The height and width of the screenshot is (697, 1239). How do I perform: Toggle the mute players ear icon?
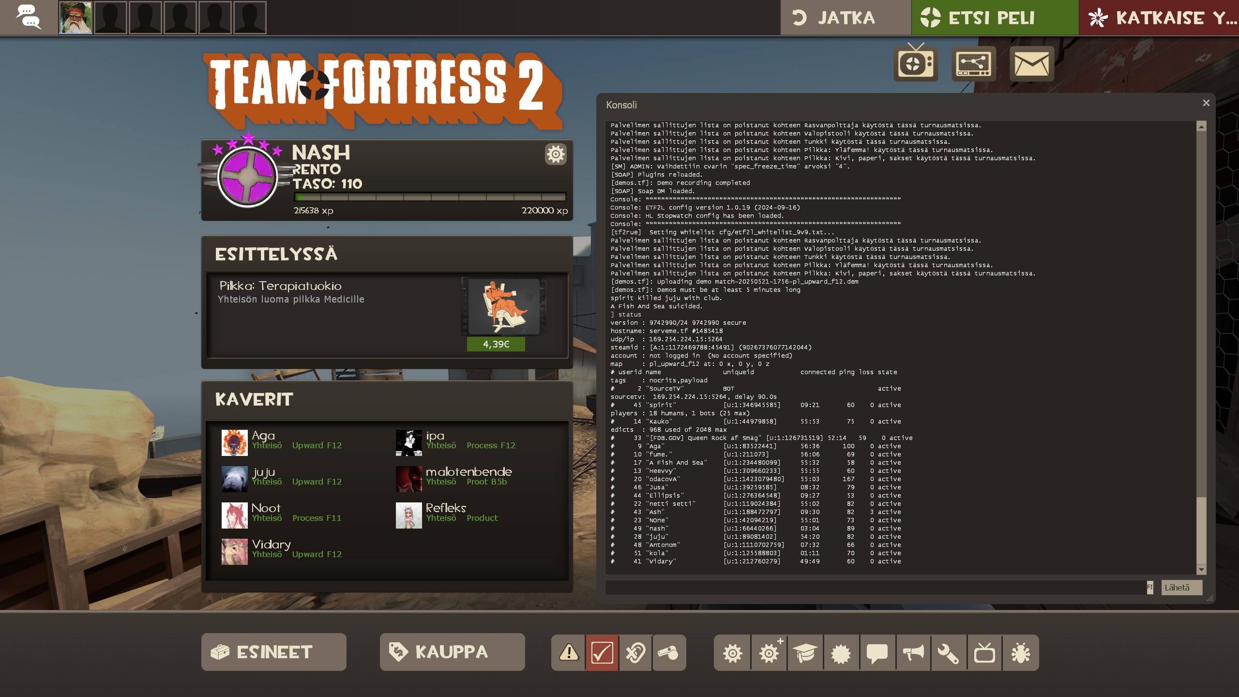pos(635,652)
